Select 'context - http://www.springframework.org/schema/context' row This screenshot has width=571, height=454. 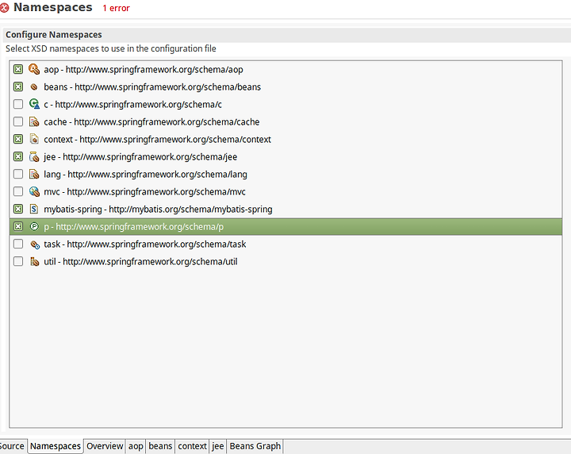[x=285, y=139]
